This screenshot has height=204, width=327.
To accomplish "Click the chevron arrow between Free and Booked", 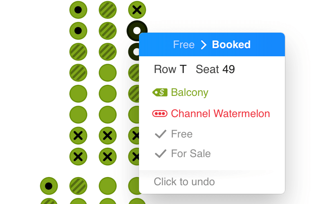I will (x=203, y=45).
